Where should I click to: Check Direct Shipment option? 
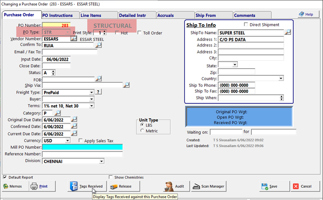246,25
